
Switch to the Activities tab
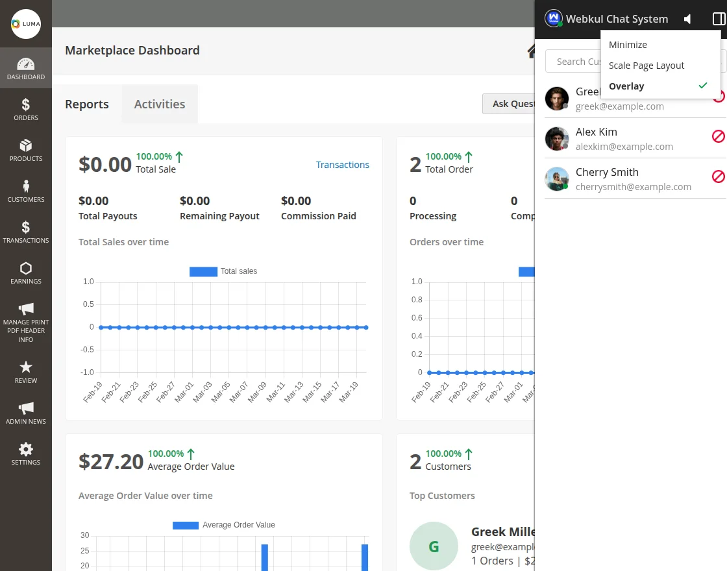tap(160, 104)
